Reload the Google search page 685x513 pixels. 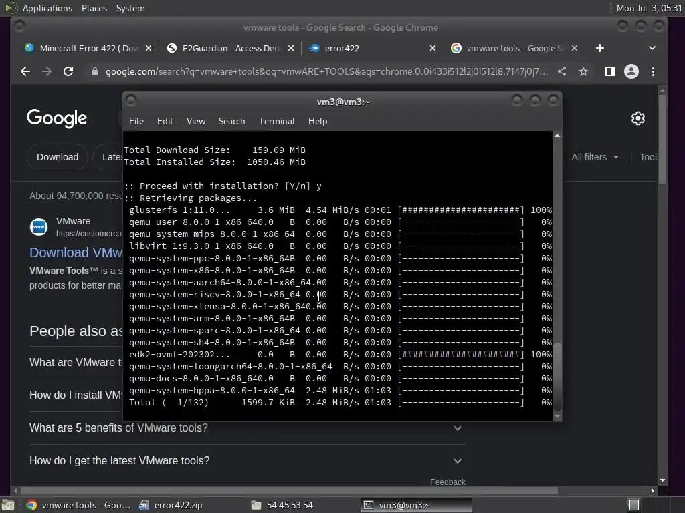coord(68,71)
